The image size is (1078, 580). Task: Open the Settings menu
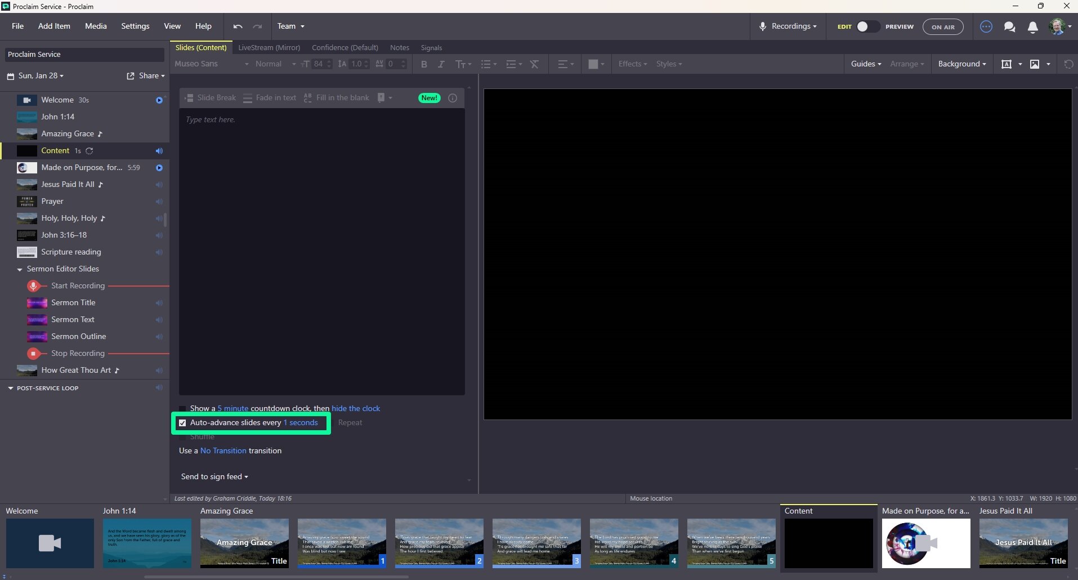135,26
